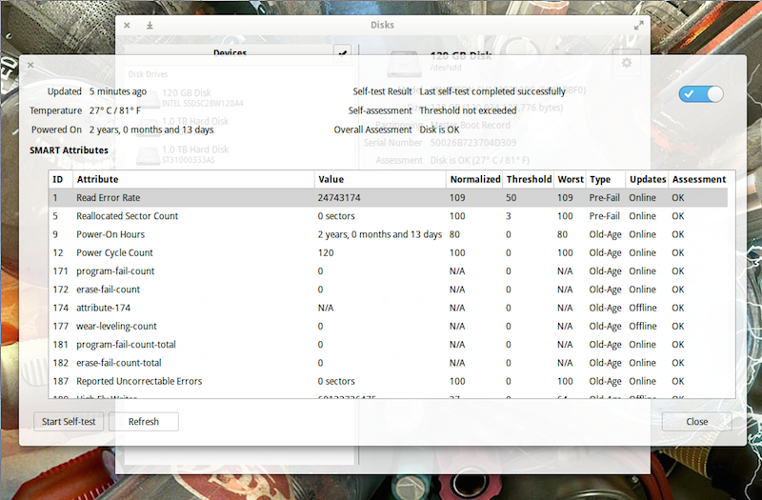Select the Power-On Hours row
This screenshot has width=762, height=500.
pos(389,234)
